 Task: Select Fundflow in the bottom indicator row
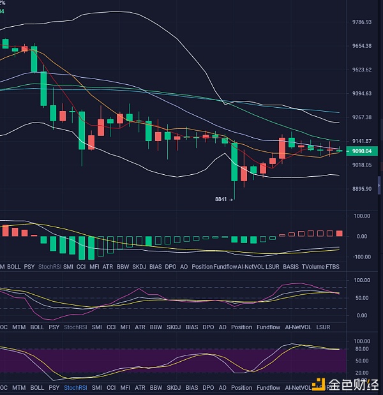point(268,388)
